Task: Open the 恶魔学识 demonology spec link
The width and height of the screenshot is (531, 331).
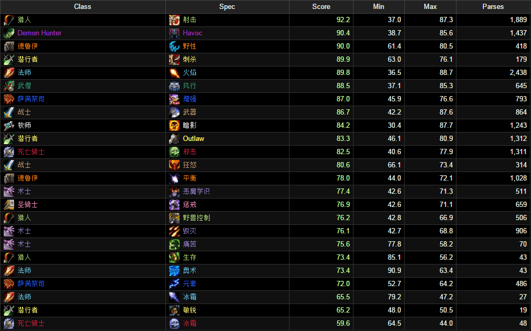Action: 197,192
